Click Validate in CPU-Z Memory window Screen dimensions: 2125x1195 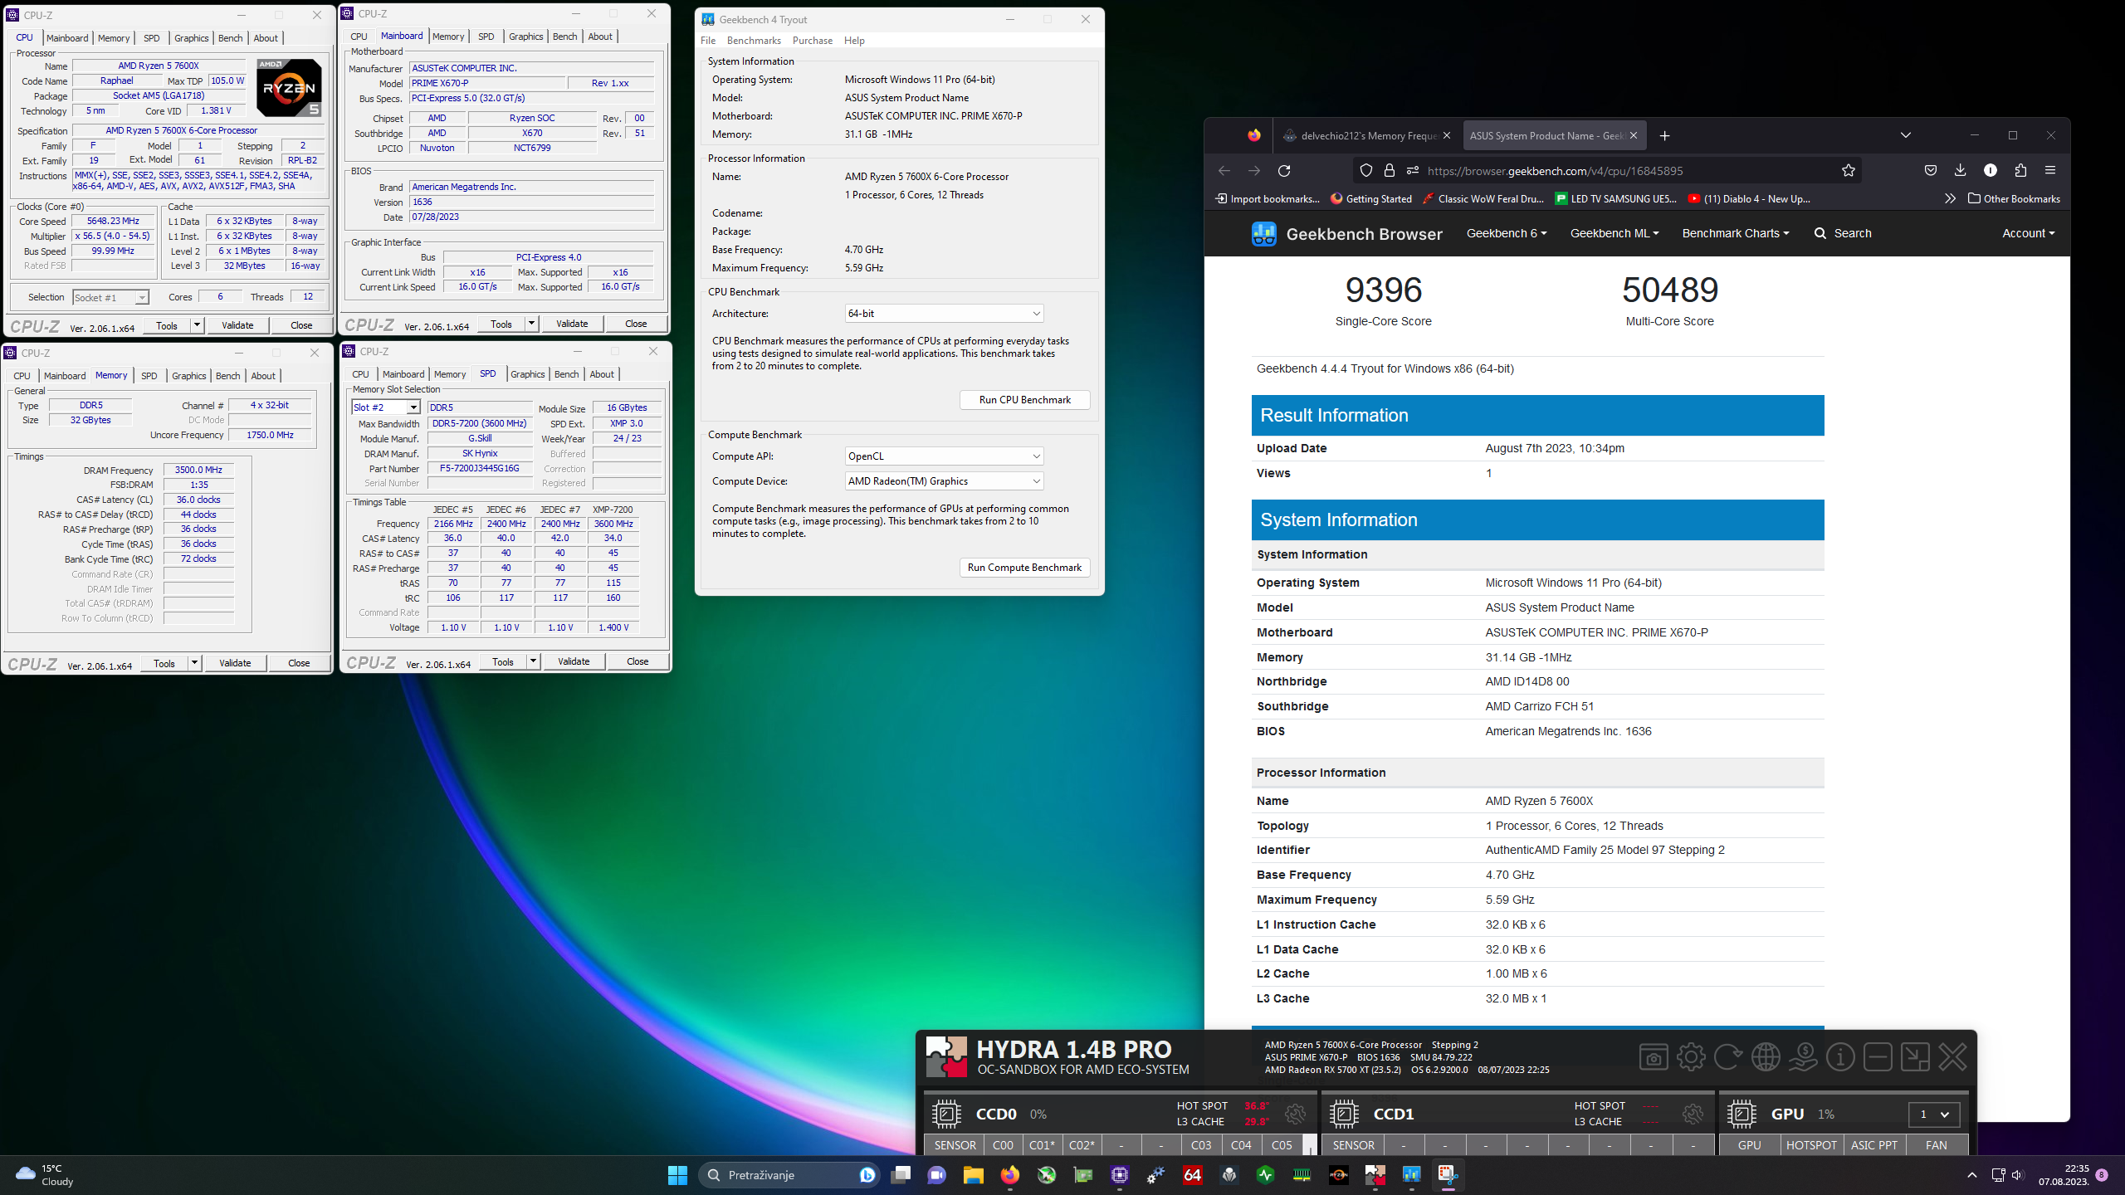click(235, 664)
